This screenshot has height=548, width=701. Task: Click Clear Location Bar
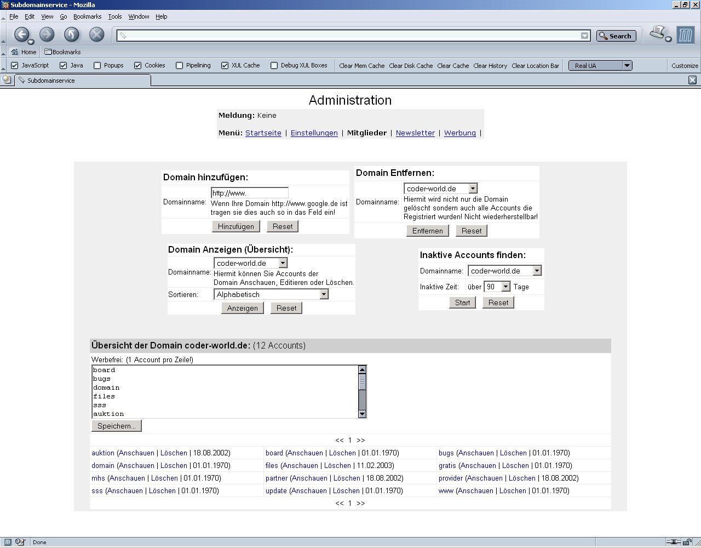pos(535,65)
